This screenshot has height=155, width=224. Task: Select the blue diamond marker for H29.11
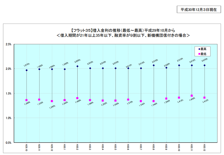[39, 69]
